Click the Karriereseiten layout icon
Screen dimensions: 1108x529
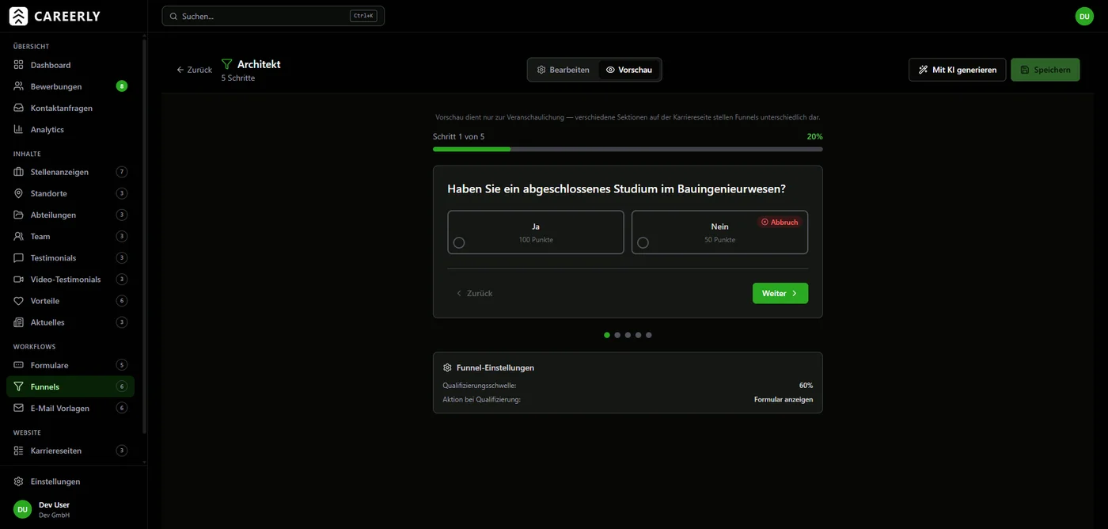click(x=18, y=451)
